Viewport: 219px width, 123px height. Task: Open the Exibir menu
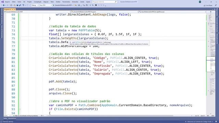(20, 2)
